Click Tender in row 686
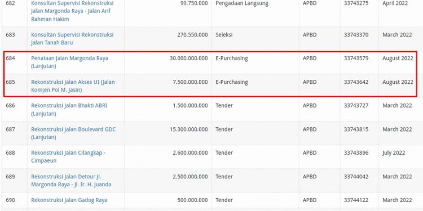 click(224, 106)
